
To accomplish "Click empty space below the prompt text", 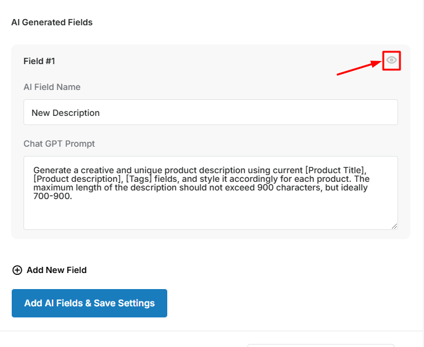I will (210, 214).
